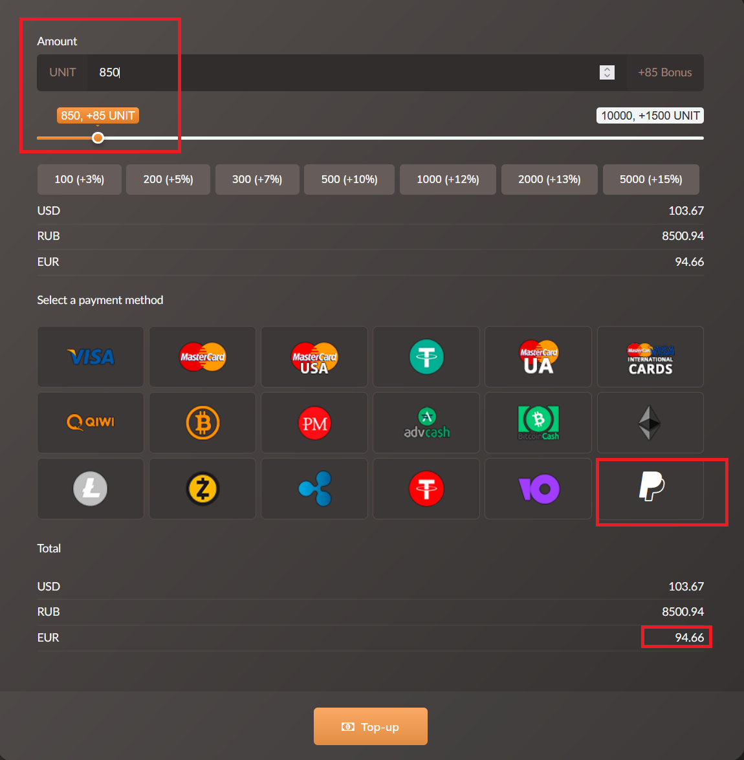Pick Perfect Money (PM) payment
This screenshot has width=744, height=760.
coord(314,422)
